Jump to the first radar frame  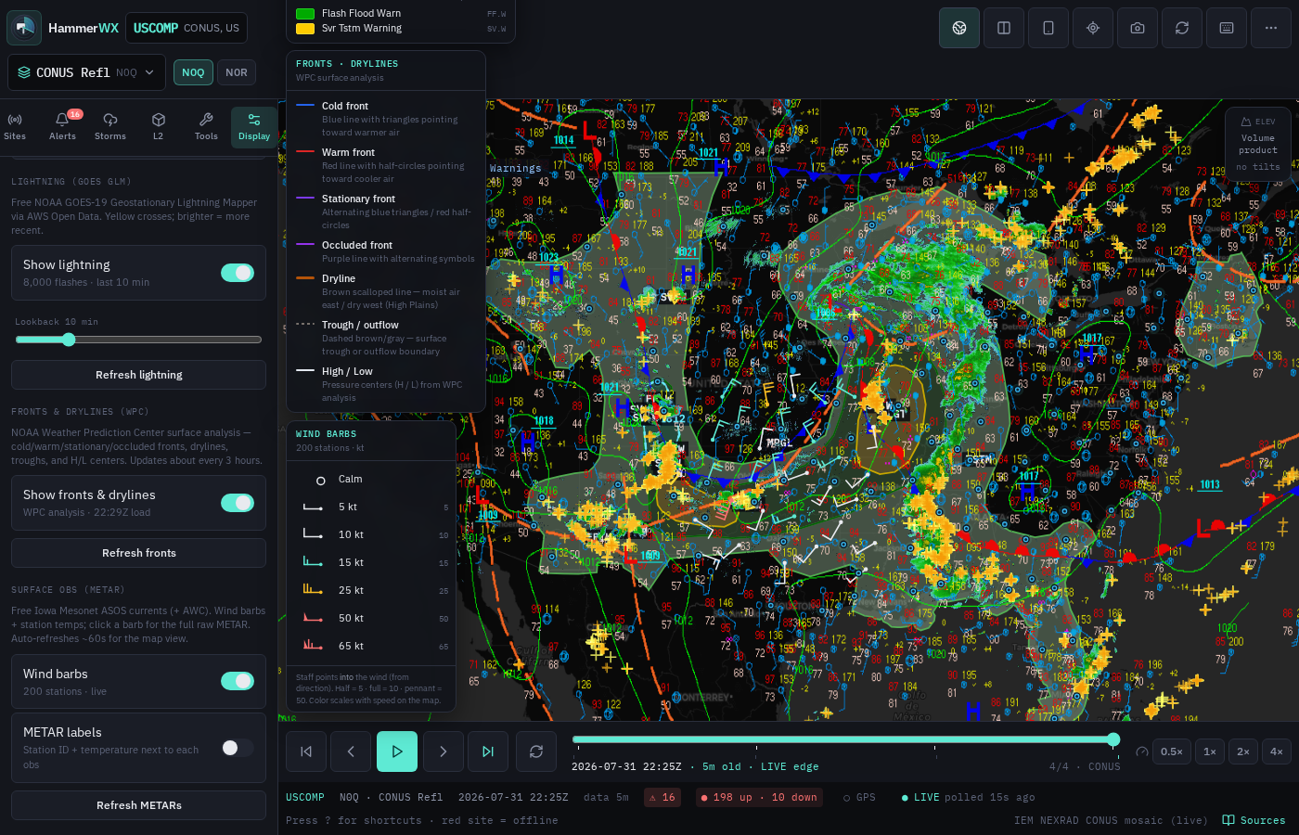(306, 751)
